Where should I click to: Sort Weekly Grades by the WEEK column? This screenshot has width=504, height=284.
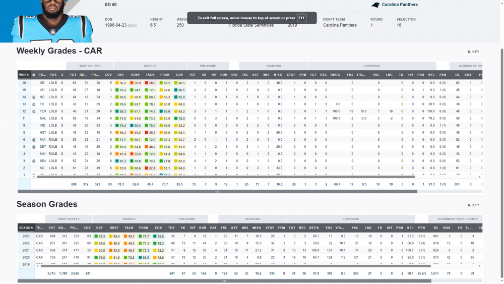[24, 75]
